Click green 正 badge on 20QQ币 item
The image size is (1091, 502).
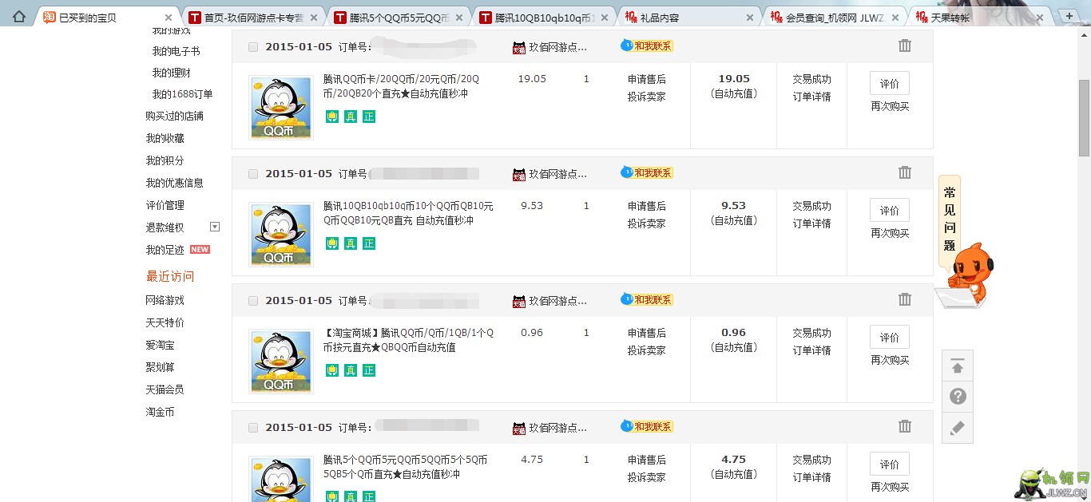coord(369,117)
